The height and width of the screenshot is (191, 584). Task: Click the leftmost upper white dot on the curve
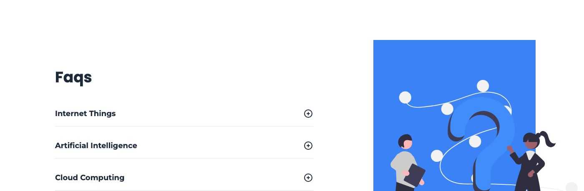click(x=405, y=98)
